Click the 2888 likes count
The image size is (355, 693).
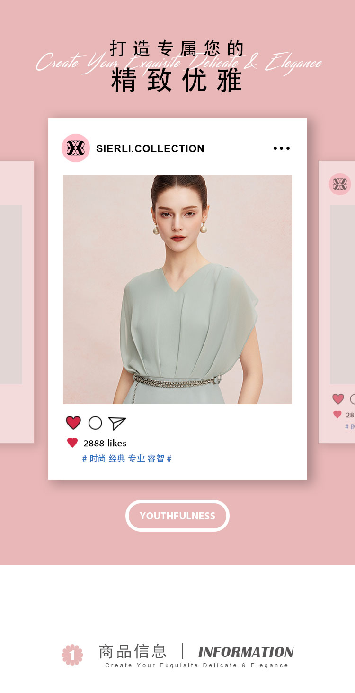105,443
